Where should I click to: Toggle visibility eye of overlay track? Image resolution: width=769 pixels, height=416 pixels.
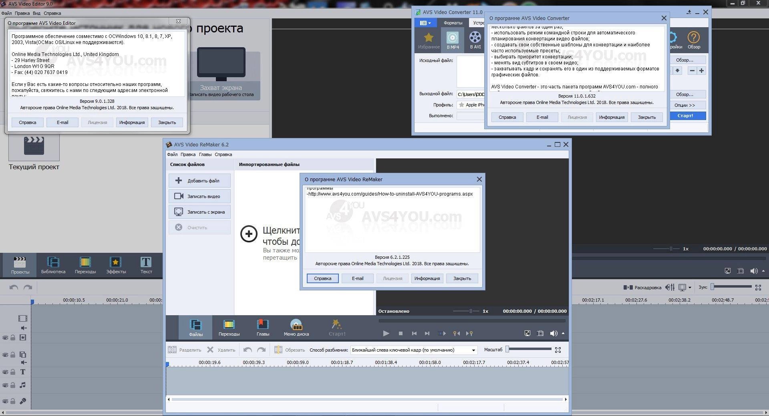[x=5, y=355]
